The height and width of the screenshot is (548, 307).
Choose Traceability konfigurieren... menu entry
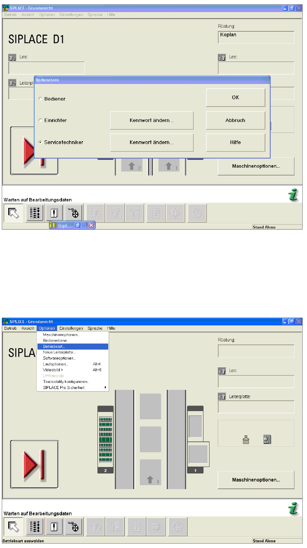pyautogui.click(x=73, y=382)
